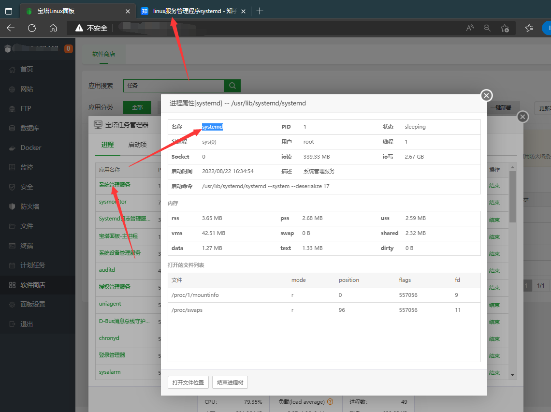Open 数据库 in the sidebar

(x=29, y=128)
